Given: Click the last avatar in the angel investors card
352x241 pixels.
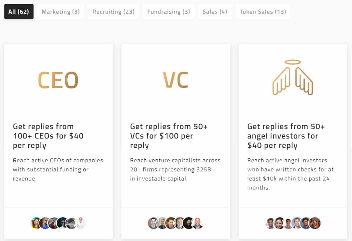Looking at the screenshot, I should [315, 223].
